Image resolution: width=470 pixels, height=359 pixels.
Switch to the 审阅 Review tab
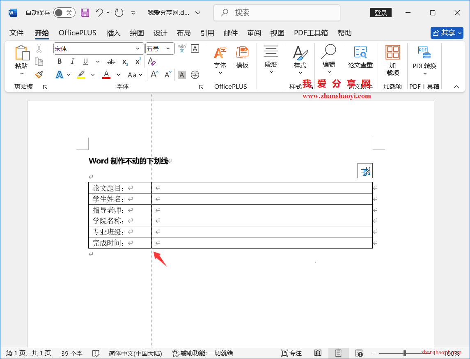point(254,33)
